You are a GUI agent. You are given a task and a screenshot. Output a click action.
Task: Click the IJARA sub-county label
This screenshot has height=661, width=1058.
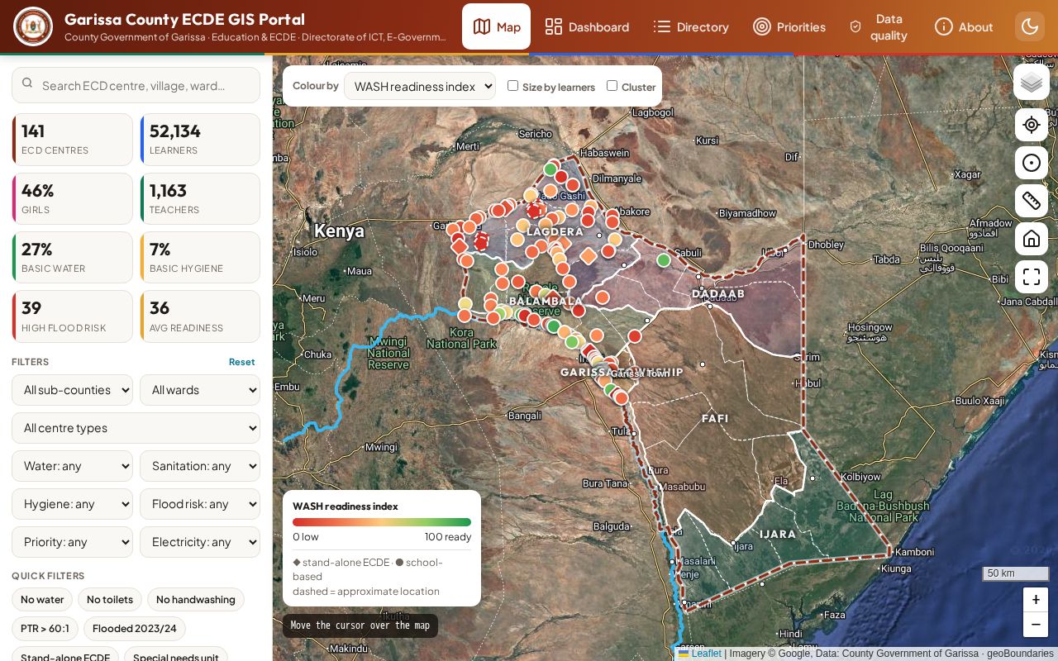pos(778,534)
